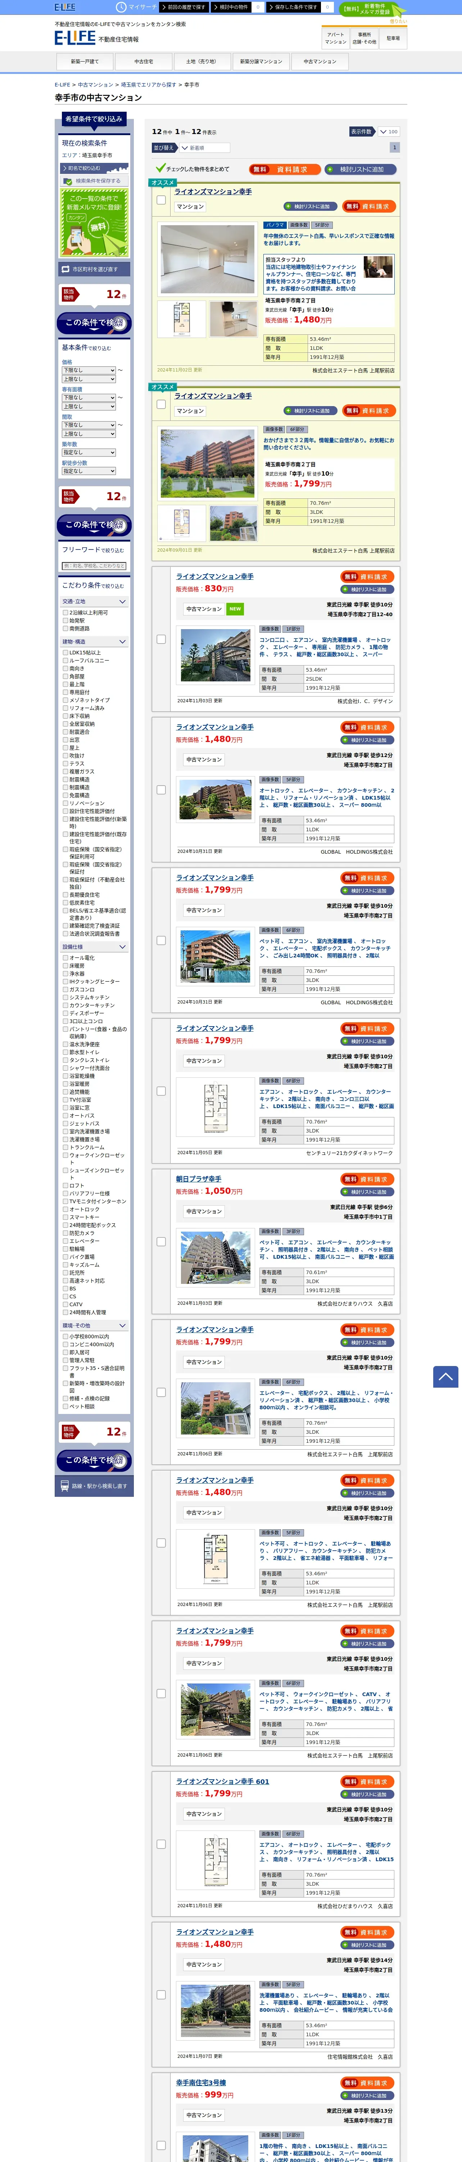The height and width of the screenshot is (2162, 462).
Task: Open the 間取 下限なし dropdown
Action: point(89,425)
